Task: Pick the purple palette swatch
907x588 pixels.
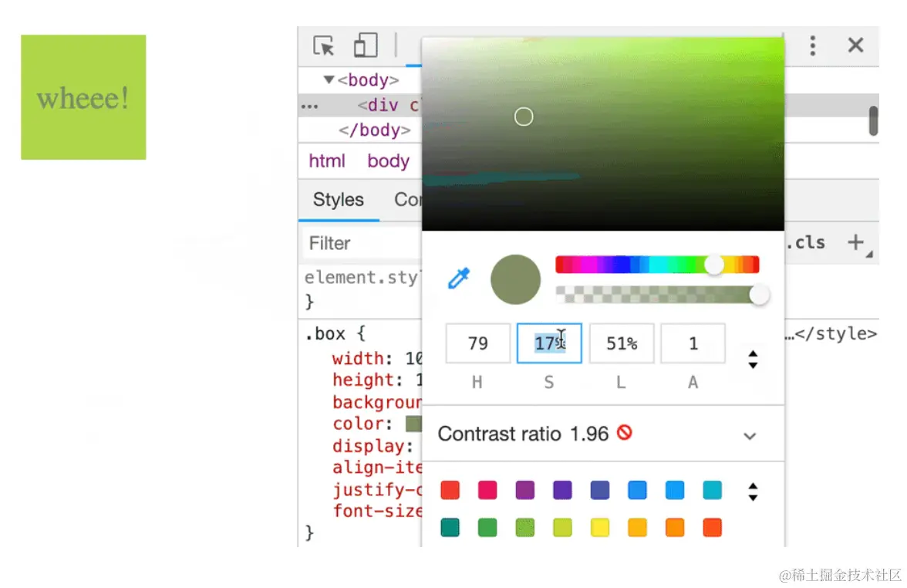Action: click(524, 490)
